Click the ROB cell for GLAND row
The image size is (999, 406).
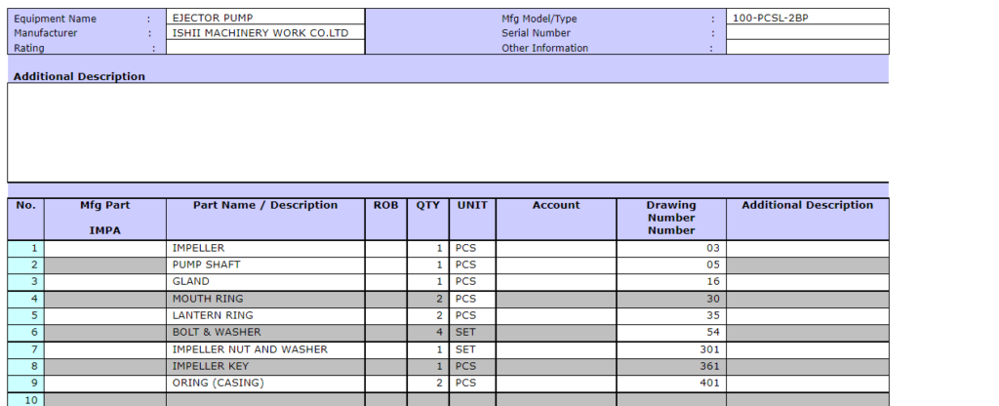point(385,281)
